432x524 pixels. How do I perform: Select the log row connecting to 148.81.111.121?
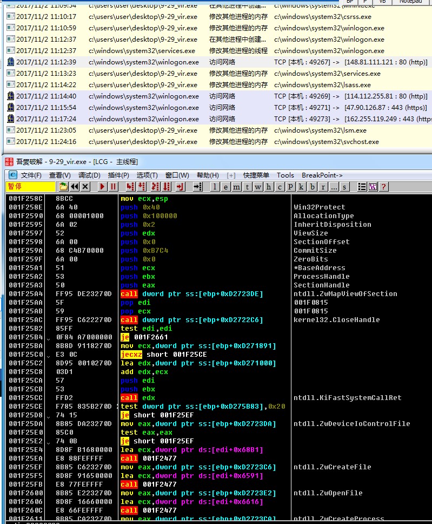click(216, 62)
